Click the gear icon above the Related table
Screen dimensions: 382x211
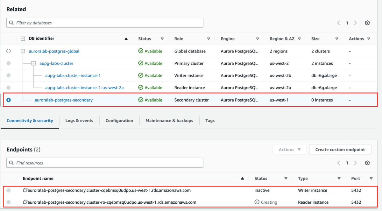[367, 23]
